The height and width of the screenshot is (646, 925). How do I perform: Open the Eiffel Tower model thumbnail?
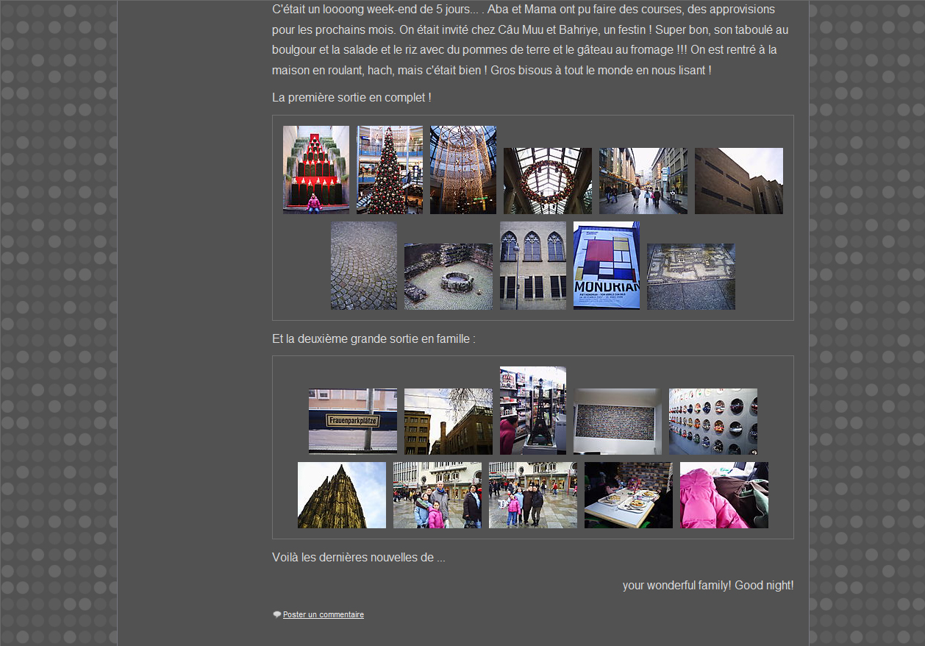pos(533,411)
